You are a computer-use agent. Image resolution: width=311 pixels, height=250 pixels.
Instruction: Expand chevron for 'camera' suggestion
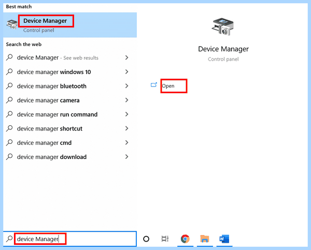(127, 100)
